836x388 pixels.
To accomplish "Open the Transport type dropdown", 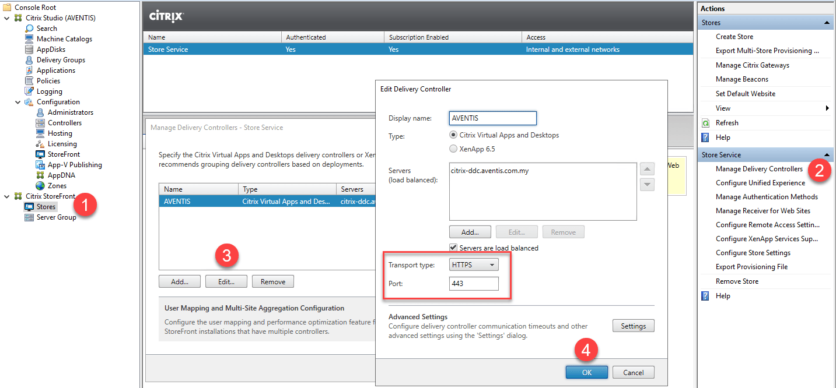I will (474, 265).
